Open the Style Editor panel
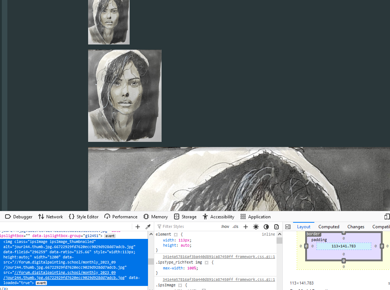 [x=84, y=217]
